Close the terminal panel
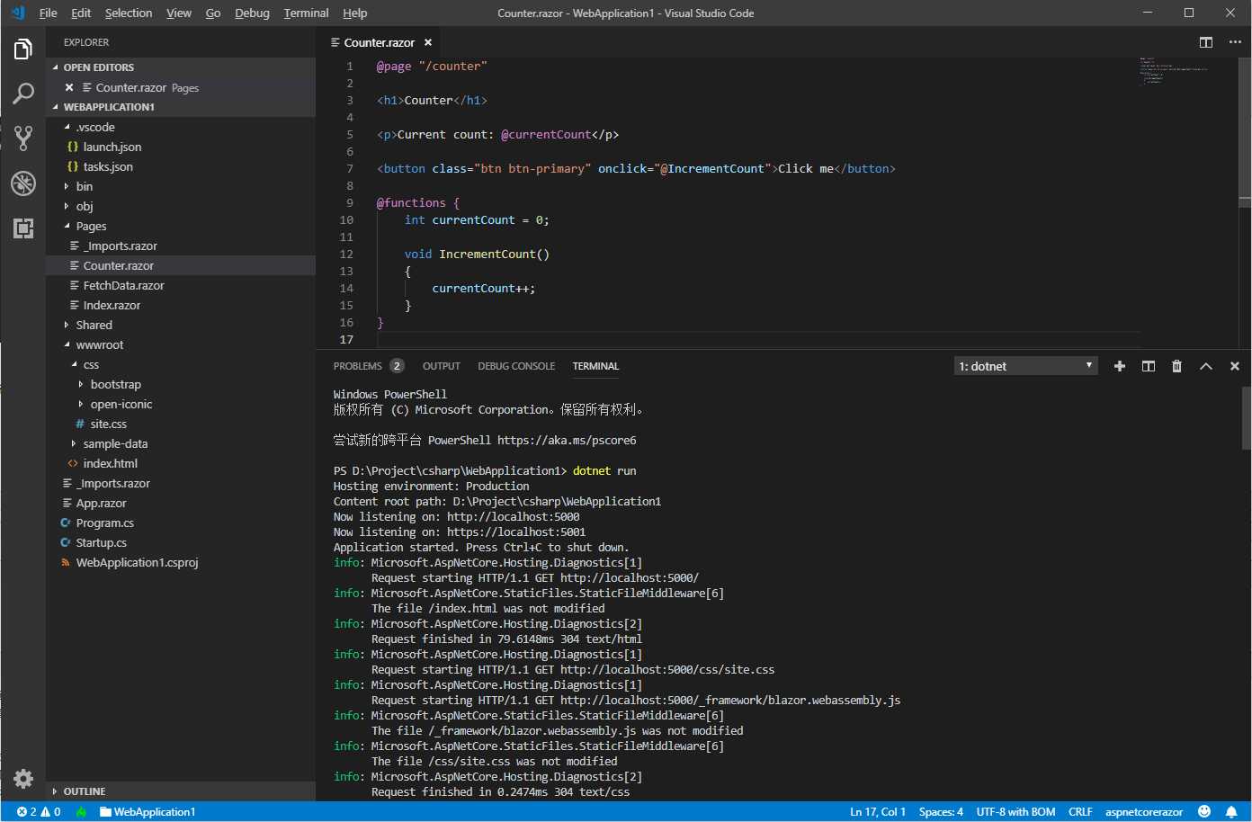Screen dimensions: 1252x822 pos(1235,366)
